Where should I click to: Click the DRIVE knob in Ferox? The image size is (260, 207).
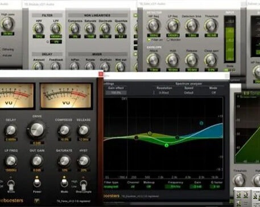coord(36,129)
